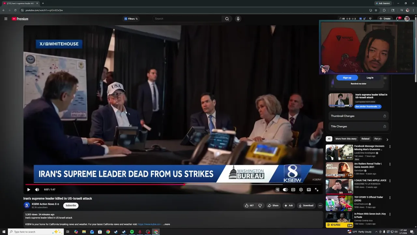Focus the YouTube search field
The width and height of the screenshot is (417, 235).
[x=188, y=19]
